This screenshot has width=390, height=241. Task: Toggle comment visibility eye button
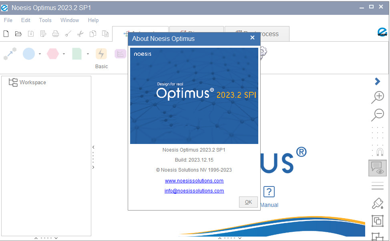click(377, 168)
